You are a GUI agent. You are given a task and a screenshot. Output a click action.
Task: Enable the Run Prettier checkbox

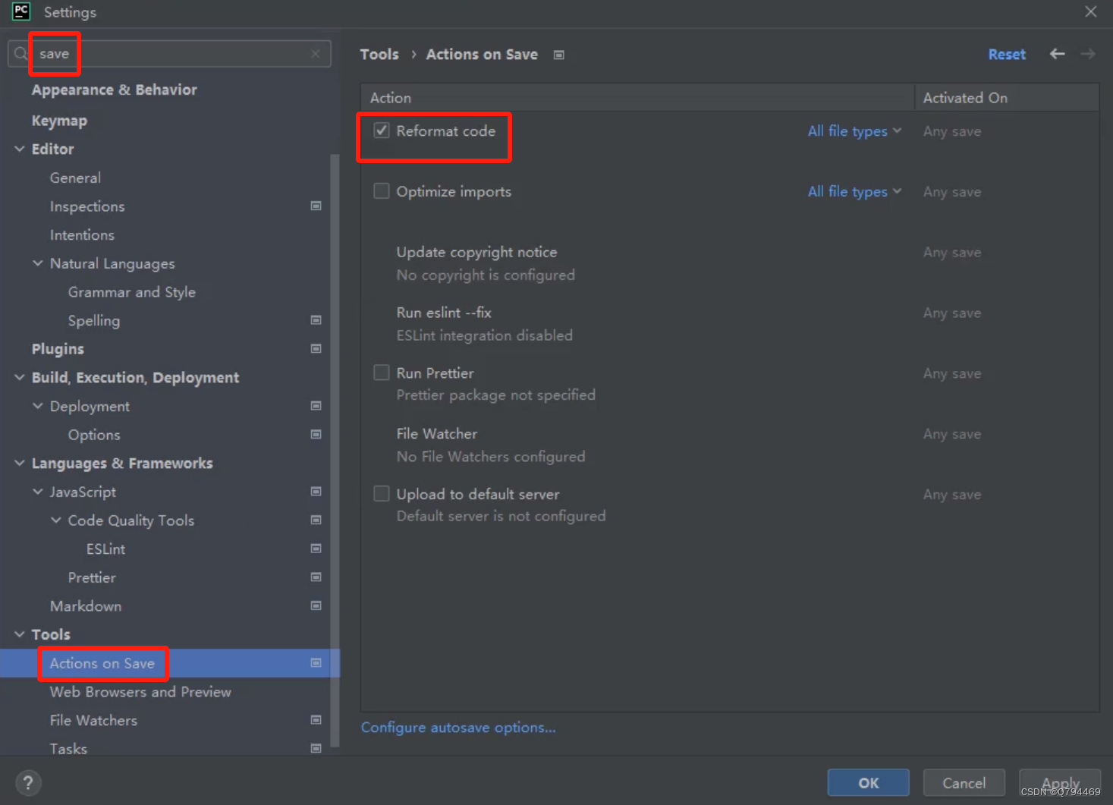pos(382,373)
